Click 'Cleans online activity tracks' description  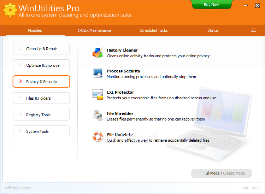pyautogui.click(x=158, y=56)
